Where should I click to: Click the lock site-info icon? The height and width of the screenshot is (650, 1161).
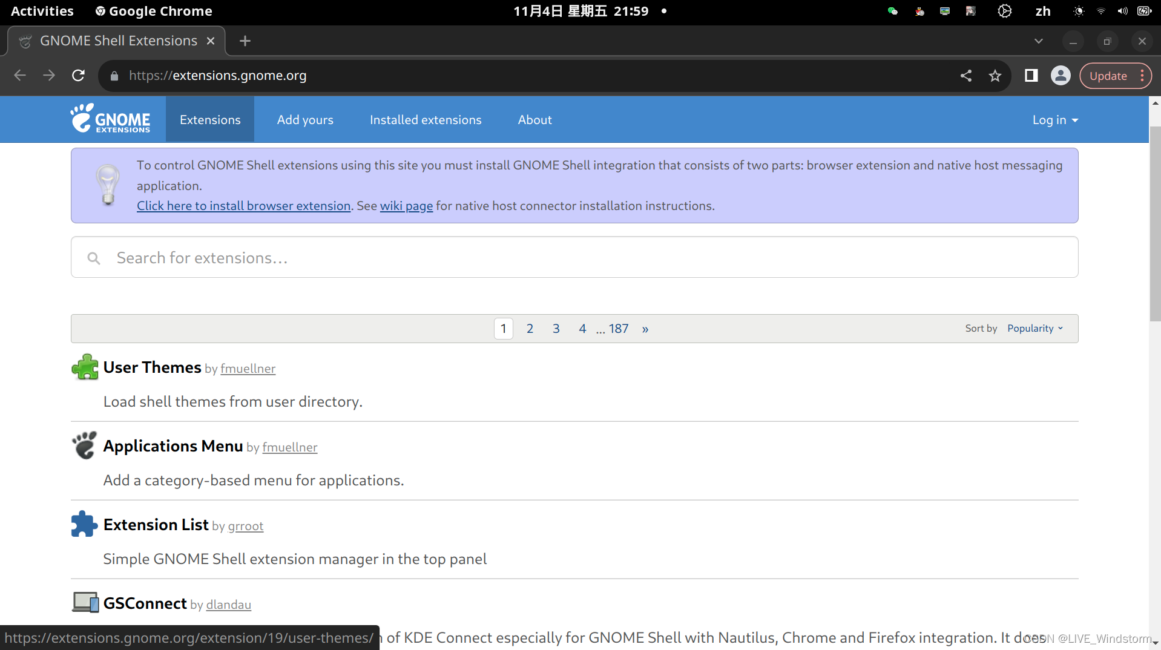pos(114,76)
